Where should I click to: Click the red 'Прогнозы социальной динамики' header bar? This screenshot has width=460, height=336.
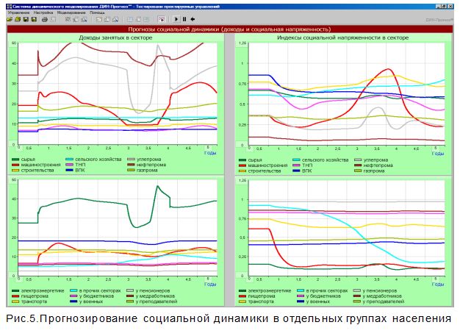click(x=229, y=29)
